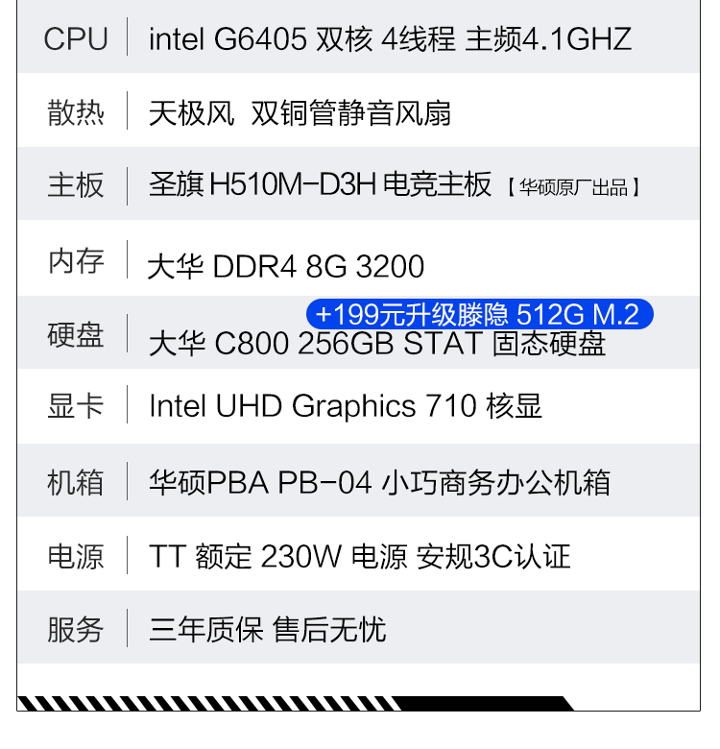This screenshot has width=720, height=749.
Task: Select the 散热 row label
Action: 76,113
